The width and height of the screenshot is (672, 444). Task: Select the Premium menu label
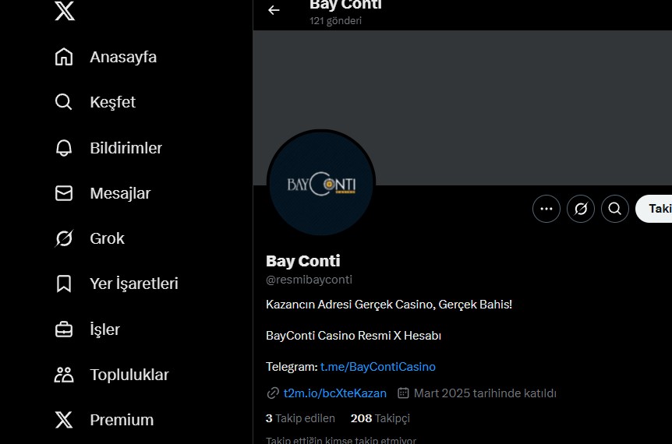[122, 420]
